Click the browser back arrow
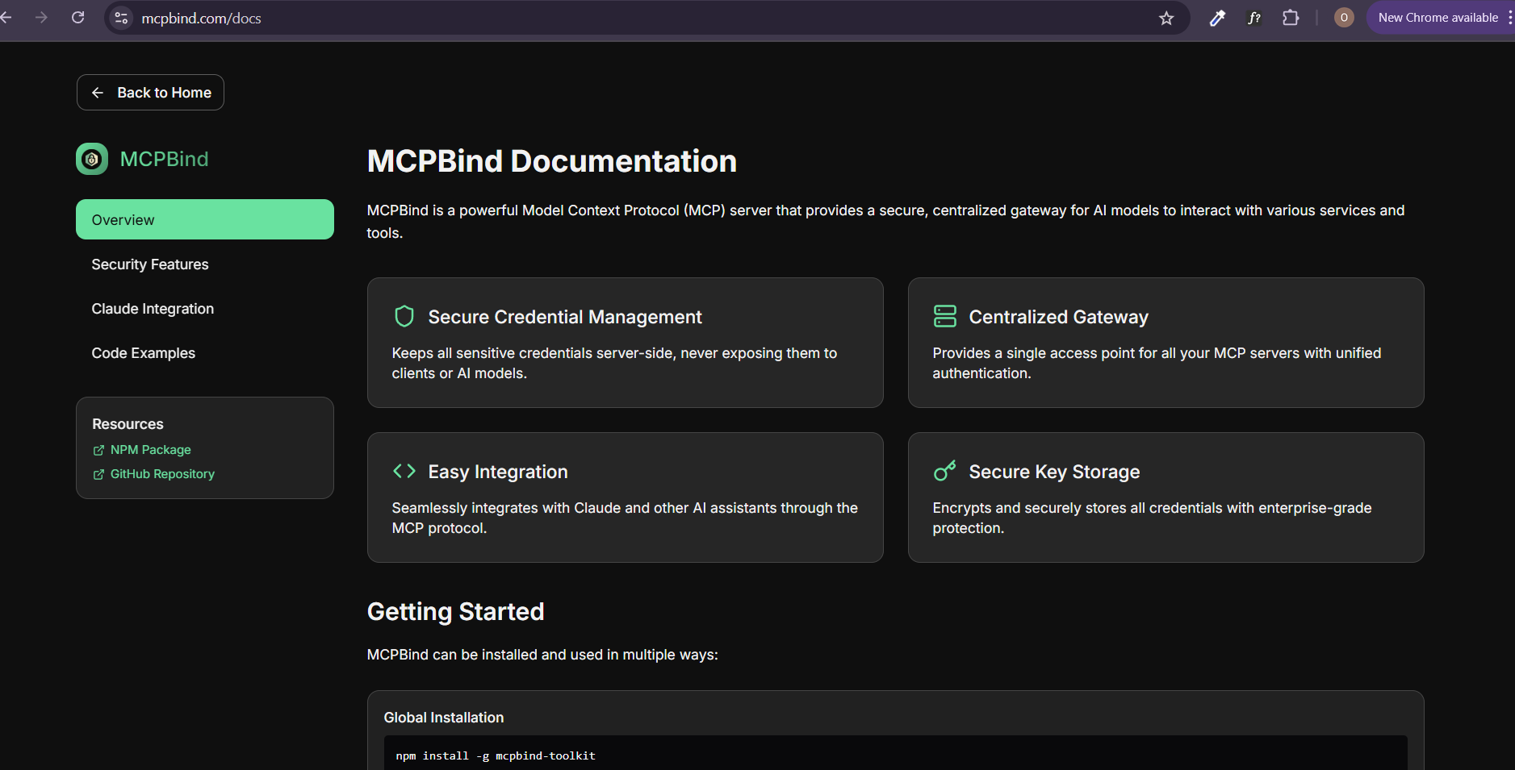Viewport: 1515px width, 770px height. (6, 18)
